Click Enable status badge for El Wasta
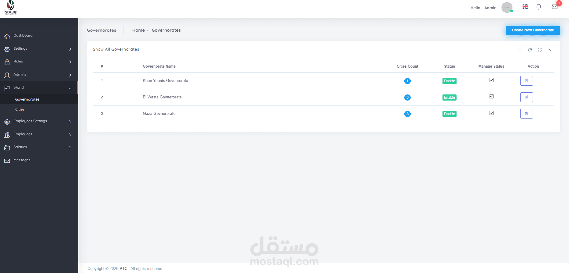569x273 pixels. [449, 97]
